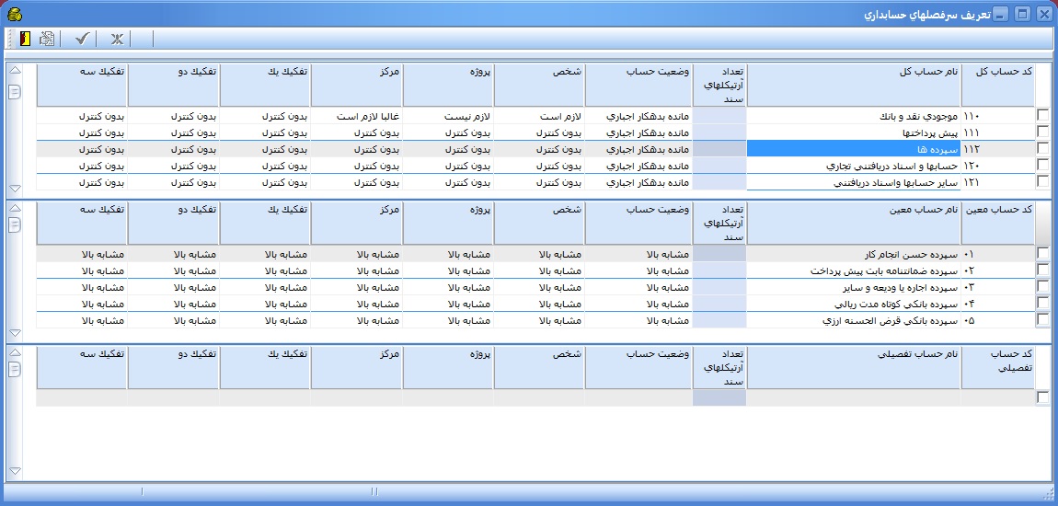Click scroll thumb icon of middle subsidiary grid

(x=14, y=226)
